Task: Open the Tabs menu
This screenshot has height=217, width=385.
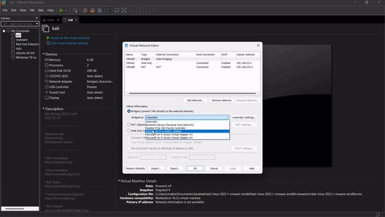Action: tap(41, 10)
